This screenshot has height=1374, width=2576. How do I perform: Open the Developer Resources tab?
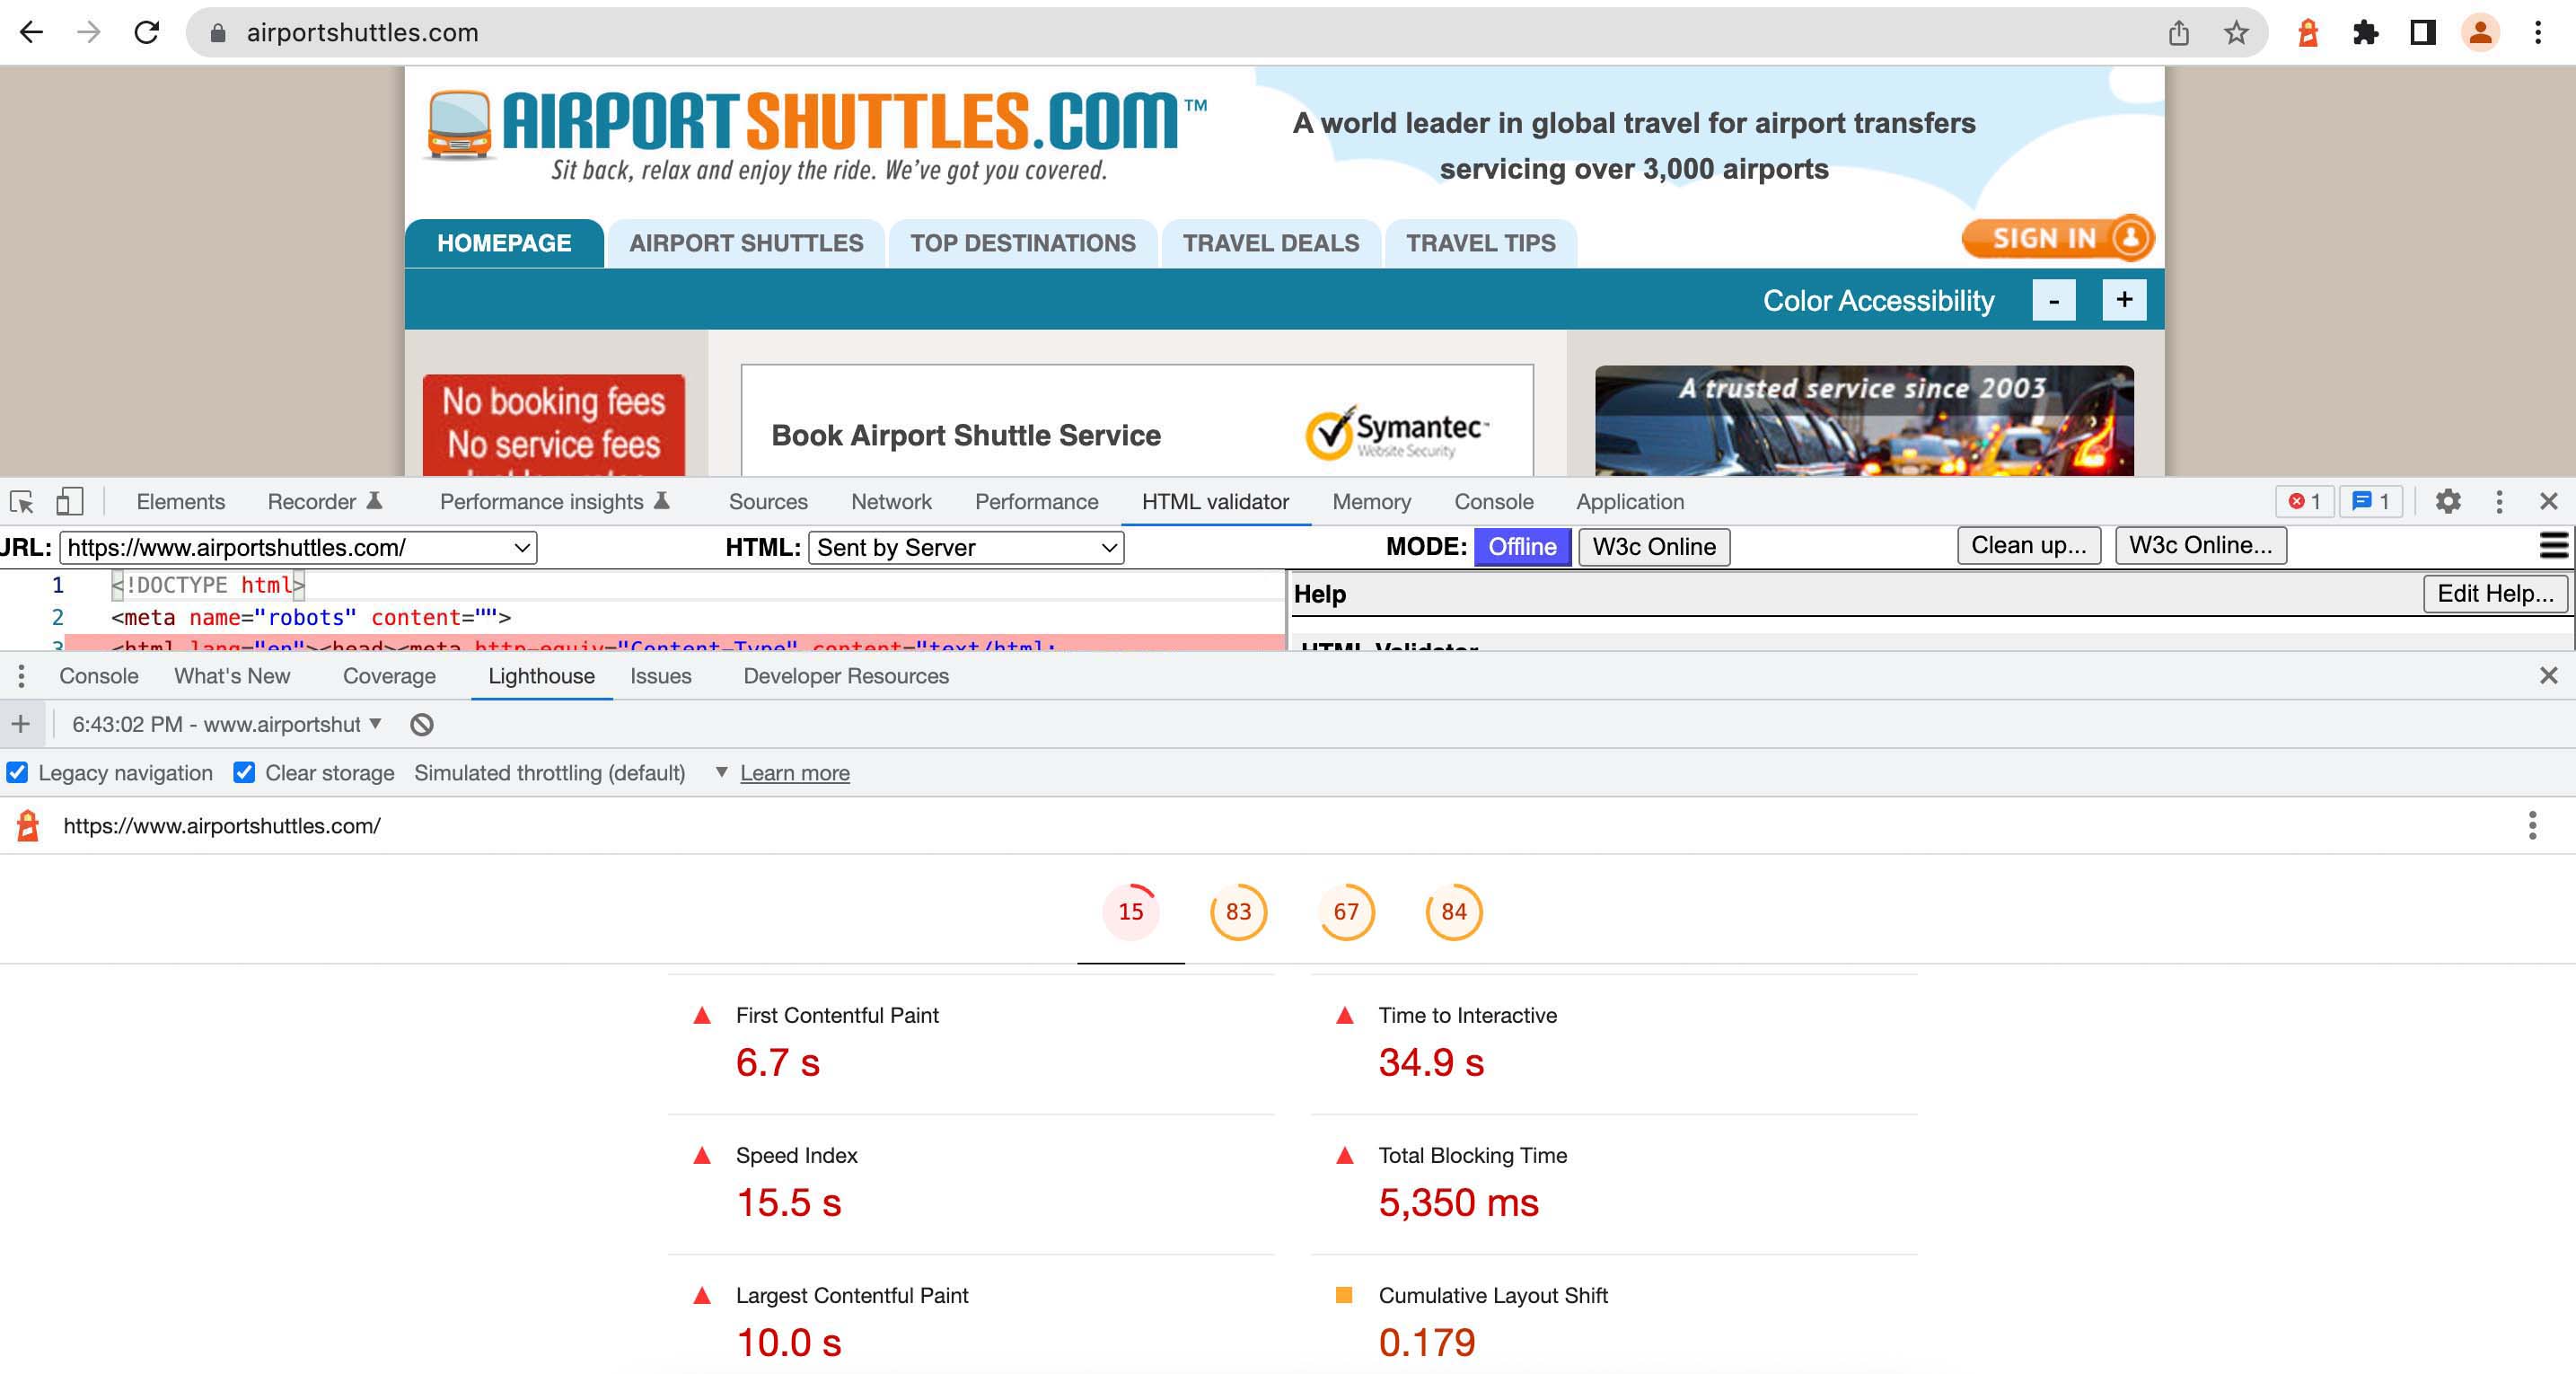point(845,676)
